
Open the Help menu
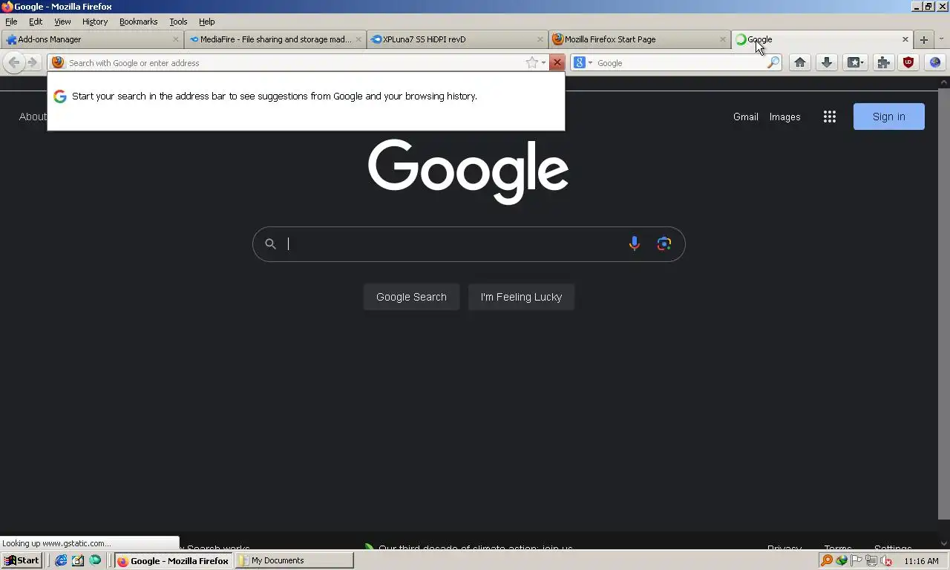(207, 22)
